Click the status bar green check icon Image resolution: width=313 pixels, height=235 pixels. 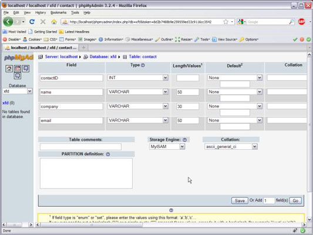[303, 231]
